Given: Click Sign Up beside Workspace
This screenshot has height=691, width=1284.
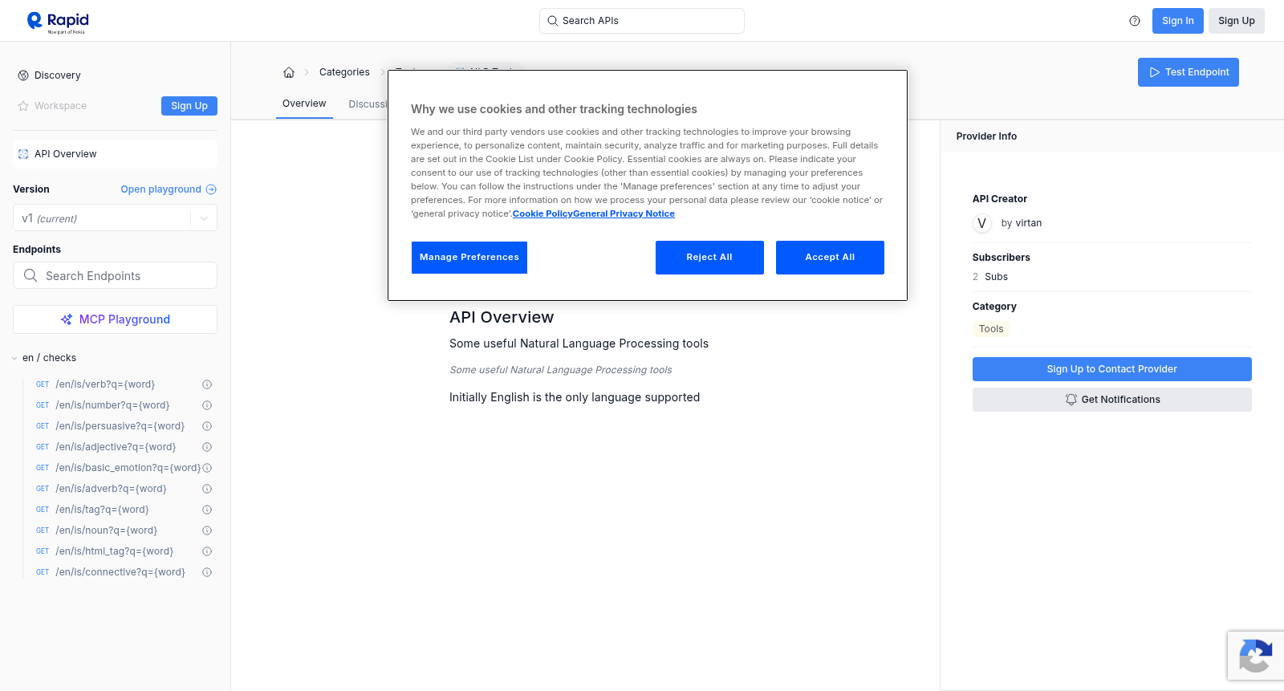Looking at the screenshot, I should click(x=189, y=106).
